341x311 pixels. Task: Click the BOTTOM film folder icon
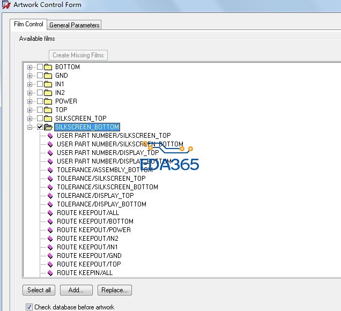pos(48,67)
